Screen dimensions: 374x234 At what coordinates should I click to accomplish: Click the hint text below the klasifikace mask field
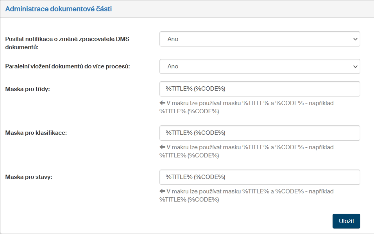point(250,152)
